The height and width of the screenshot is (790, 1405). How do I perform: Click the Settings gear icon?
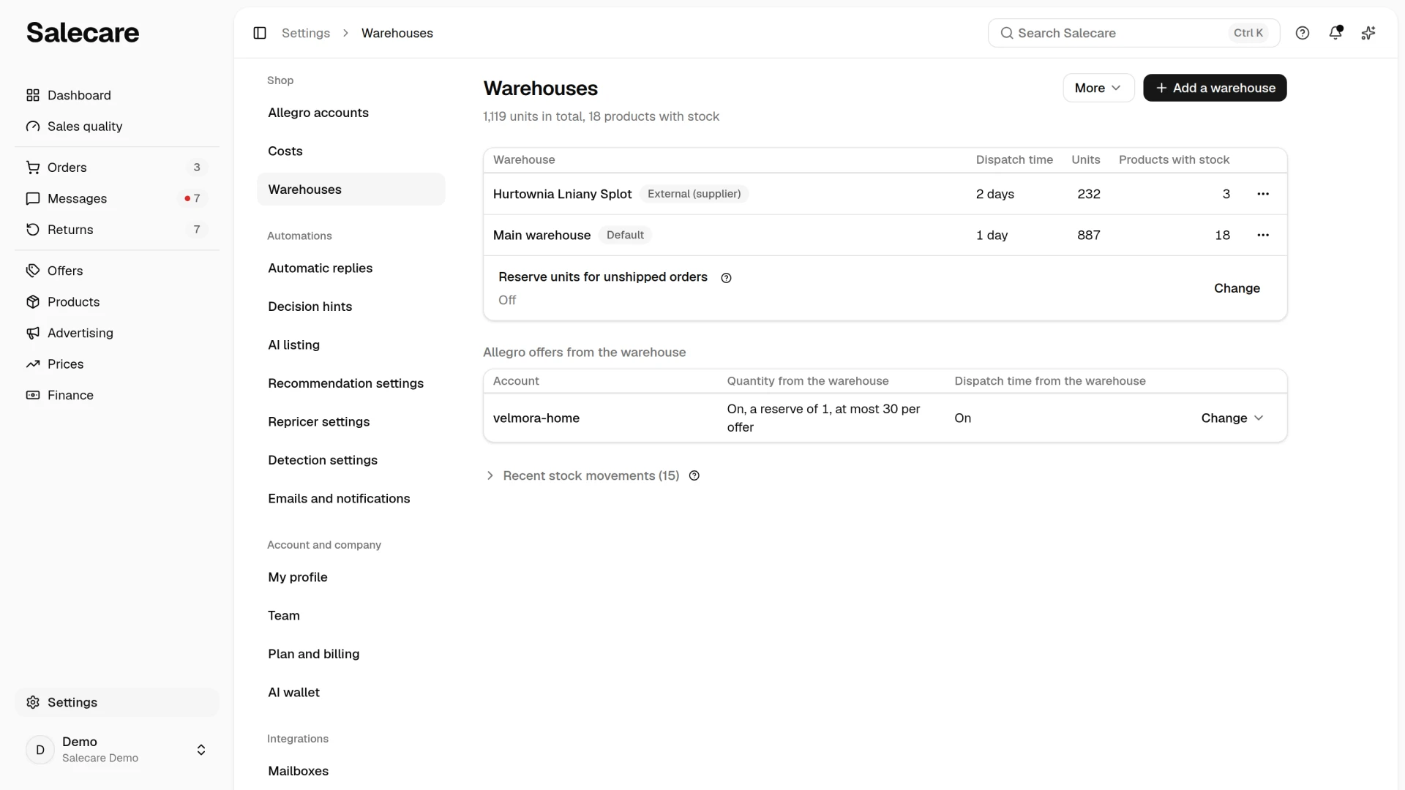(x=33, y=702)
